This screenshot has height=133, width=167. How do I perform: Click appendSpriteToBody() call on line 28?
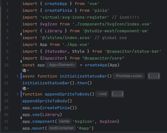[x=47, y=101]
